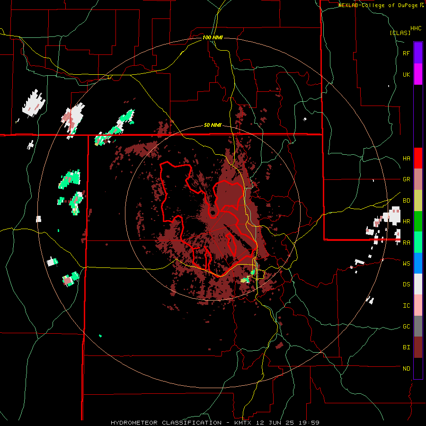Click the RF purple legend color block

(x=418, y=53)
